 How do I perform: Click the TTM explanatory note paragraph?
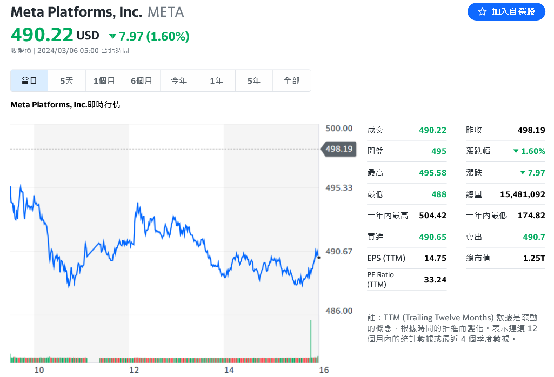pos(452,328)
